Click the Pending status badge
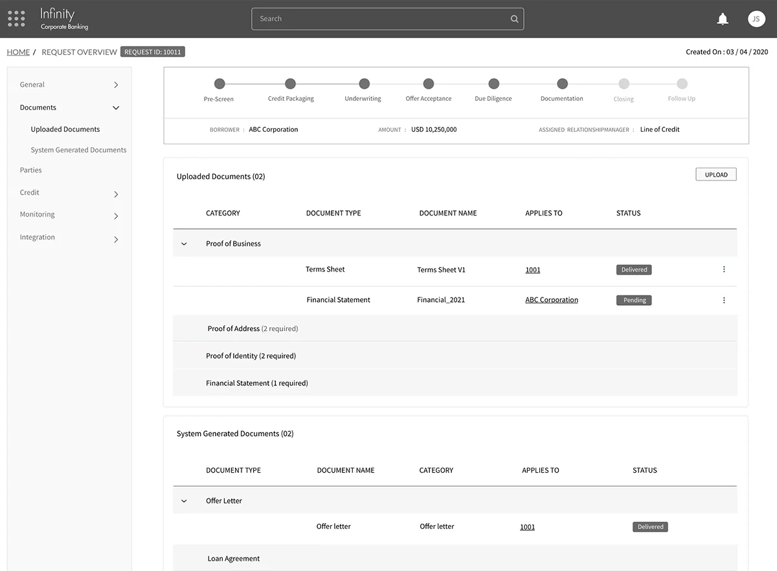 click(635, 300)
